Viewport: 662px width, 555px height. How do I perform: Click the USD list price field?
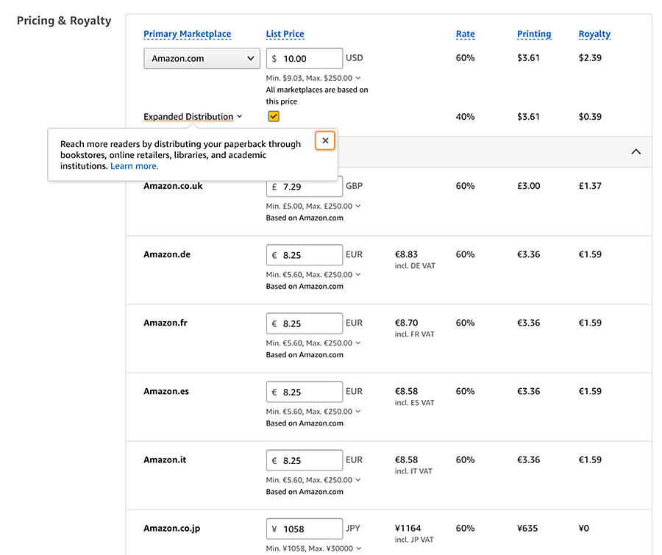pyautogui.click(x=305, y=58)
